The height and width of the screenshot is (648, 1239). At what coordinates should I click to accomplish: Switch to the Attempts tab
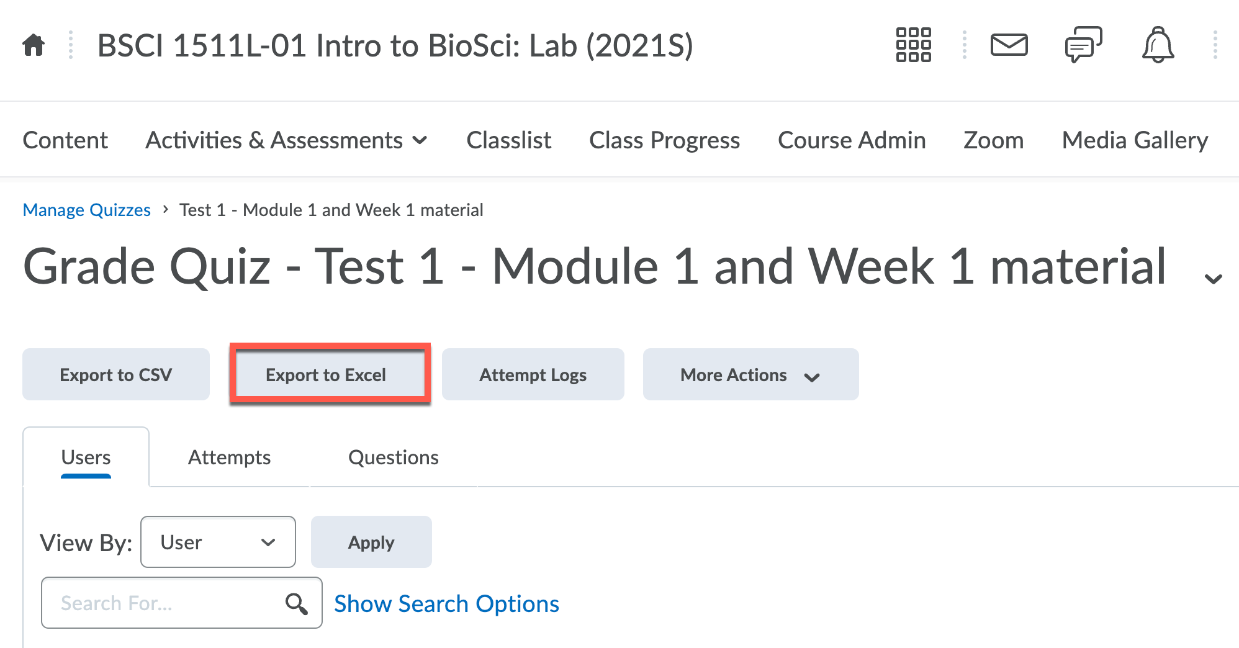(x=229, y=457)
